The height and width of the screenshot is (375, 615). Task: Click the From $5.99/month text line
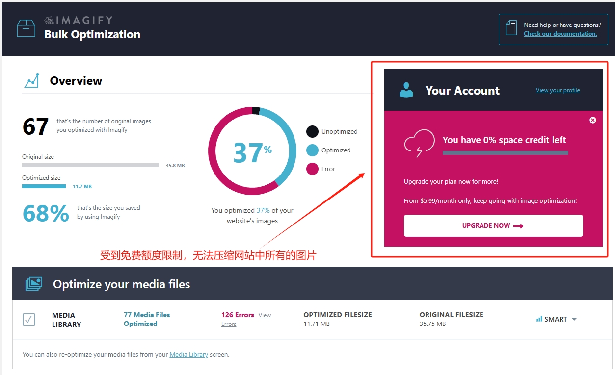pos(490,201)
